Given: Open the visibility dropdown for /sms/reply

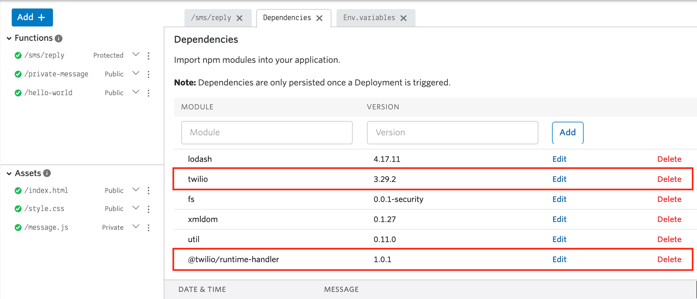Looking at the screenshot, I should (x=135, y=55).
